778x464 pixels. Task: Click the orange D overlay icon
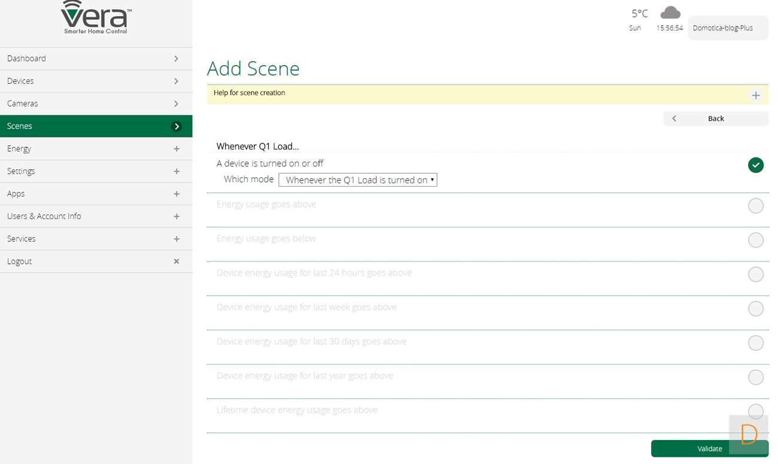[748, 434]
